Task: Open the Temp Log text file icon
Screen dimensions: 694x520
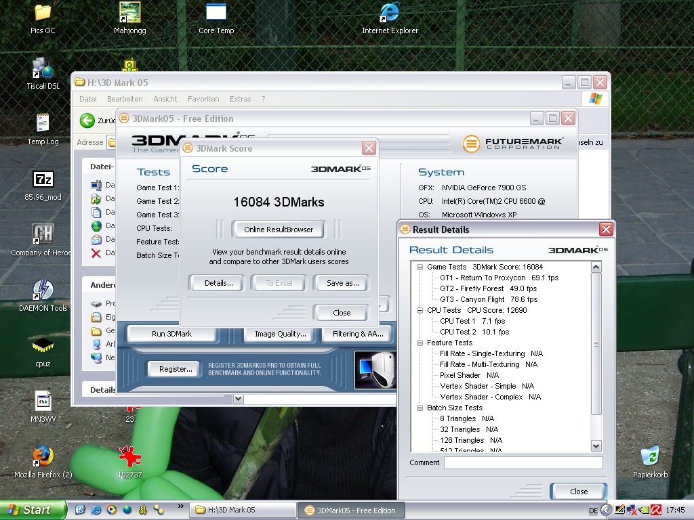Action: point(43,123)
